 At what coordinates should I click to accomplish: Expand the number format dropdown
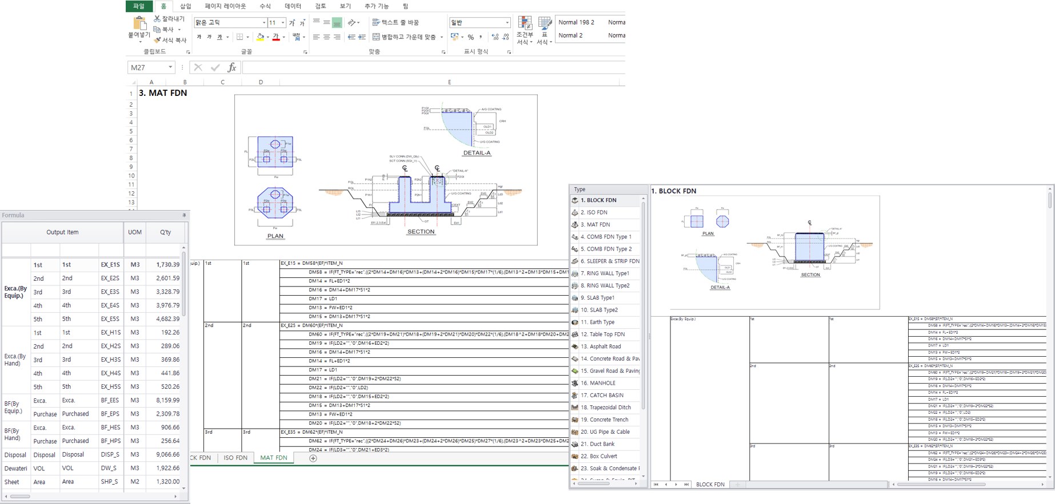507,23
